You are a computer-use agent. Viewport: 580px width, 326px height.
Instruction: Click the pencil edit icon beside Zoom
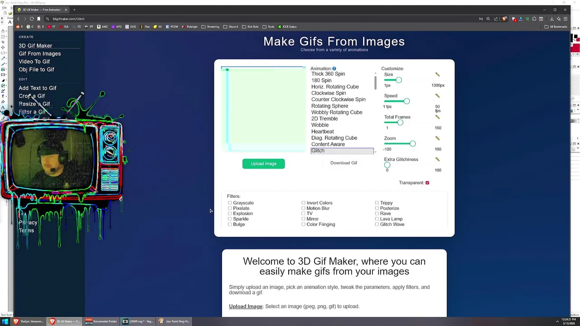click(437, 138)
